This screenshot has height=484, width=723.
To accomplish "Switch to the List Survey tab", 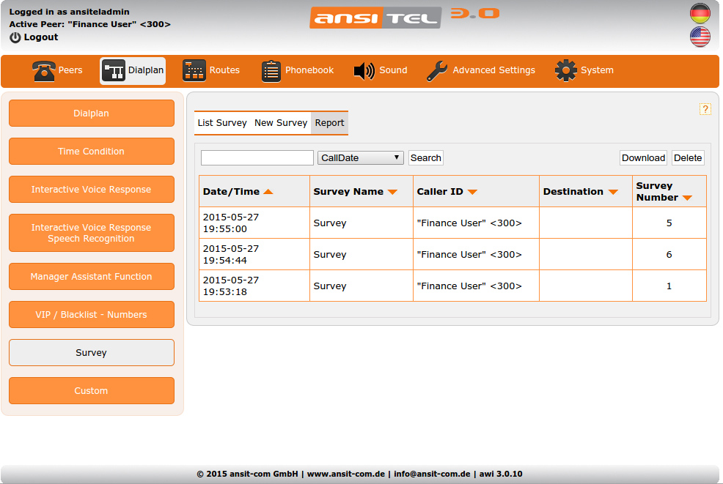I will pos(222,123).
